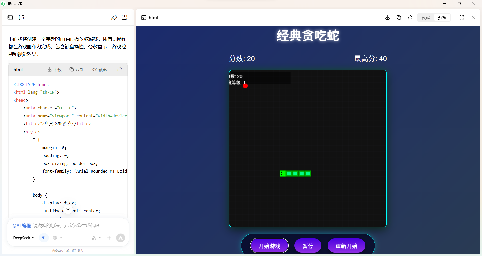Click the 经典贪吃蛇 game title
The height and width of the screenshot is (256, 482).
coord(308,35)
